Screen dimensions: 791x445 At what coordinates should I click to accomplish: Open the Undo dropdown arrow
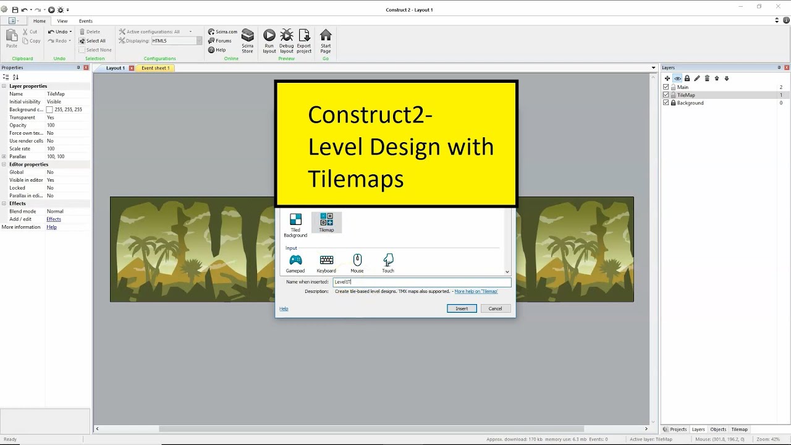tap(70, 32)
